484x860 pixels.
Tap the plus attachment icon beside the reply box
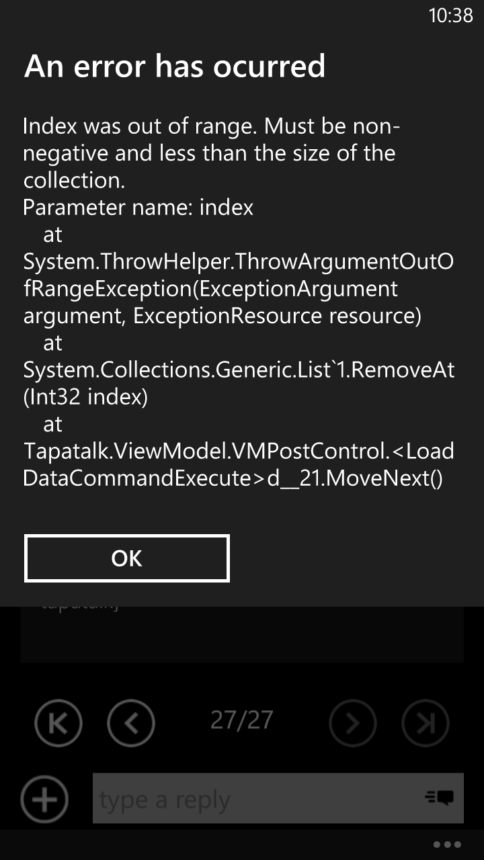[44, 800]
